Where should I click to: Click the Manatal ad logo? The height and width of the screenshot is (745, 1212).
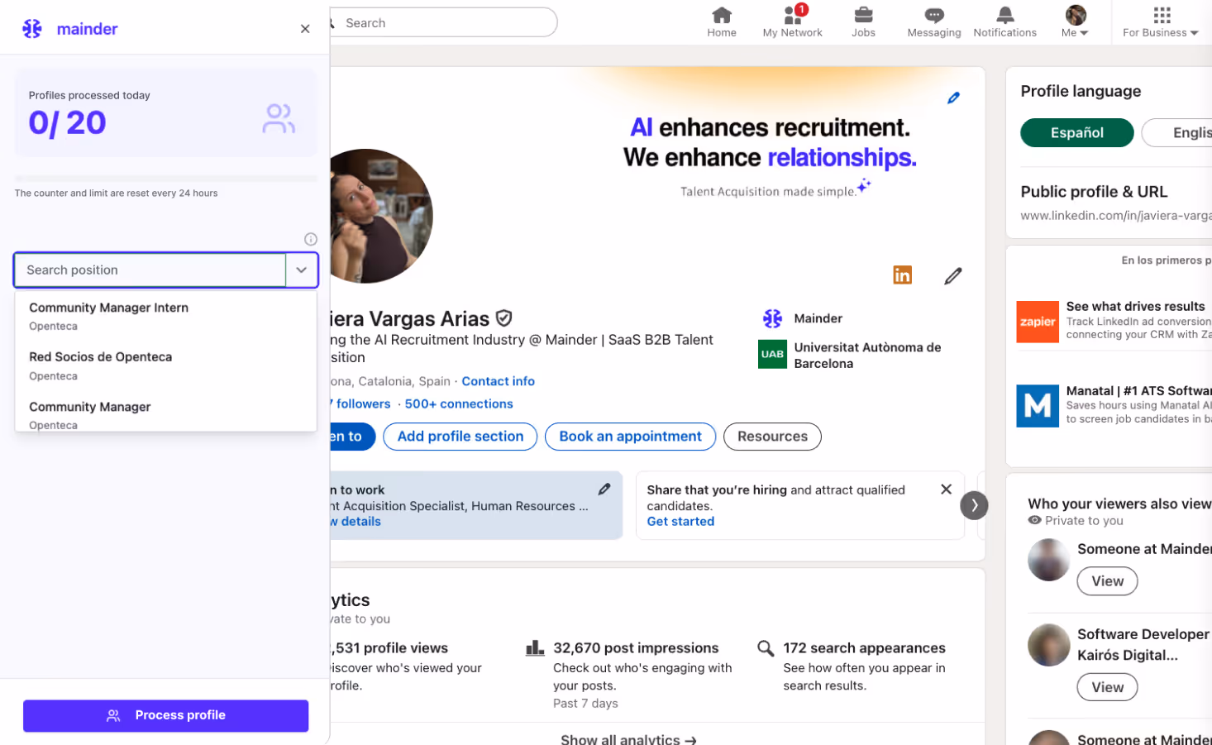1038,406
